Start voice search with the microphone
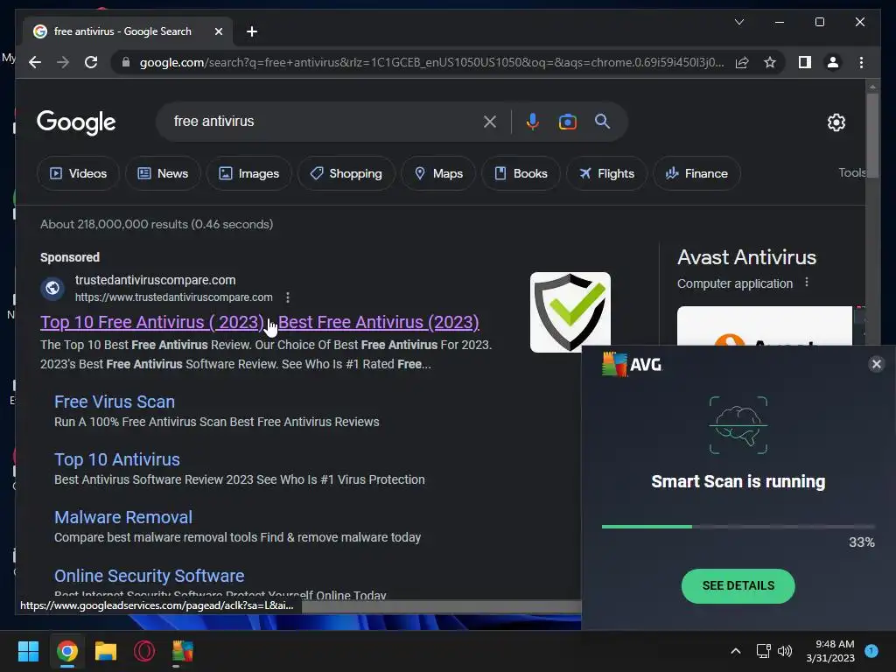This screenshot has height=672, width=896. click(x=533, y=121)
